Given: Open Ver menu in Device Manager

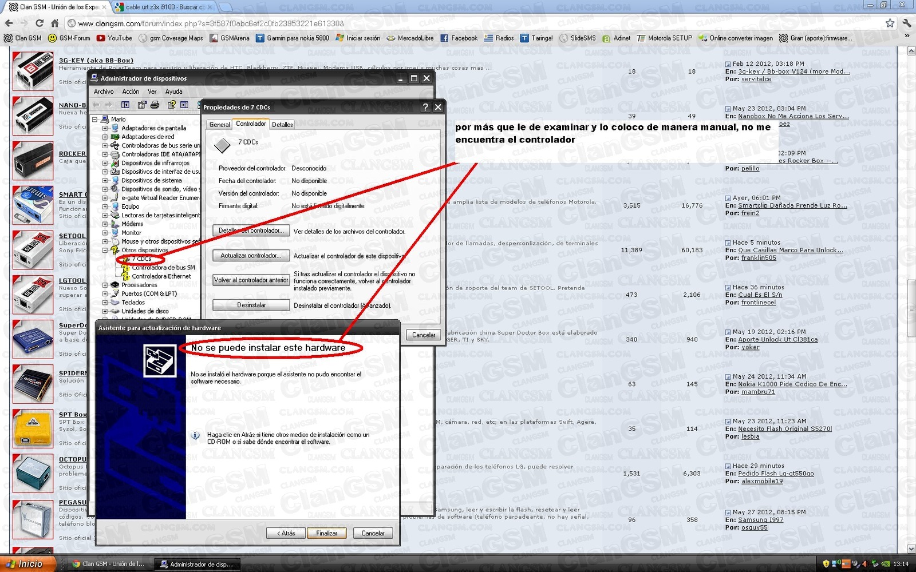Looking at the screenshot, I should click(152, 92).
